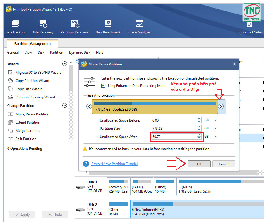The image size is (264, 222).
Task: Click the Disk 2 drive icon
Action: (x=80, y=210)
